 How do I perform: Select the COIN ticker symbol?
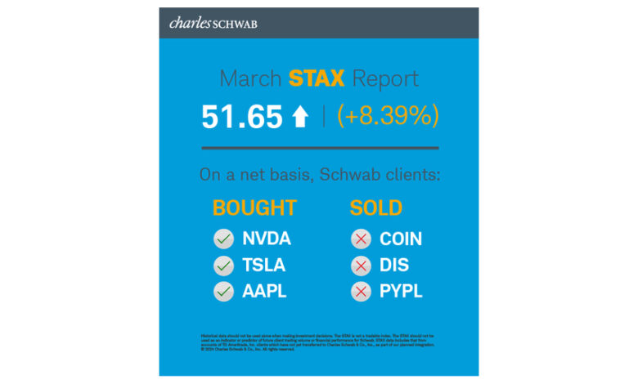coord(401,239)
